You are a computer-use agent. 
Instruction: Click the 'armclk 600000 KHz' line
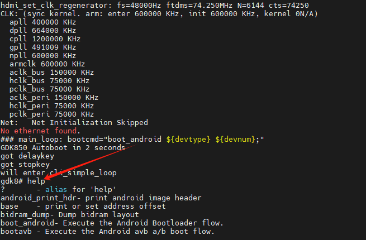click(47, 64)
